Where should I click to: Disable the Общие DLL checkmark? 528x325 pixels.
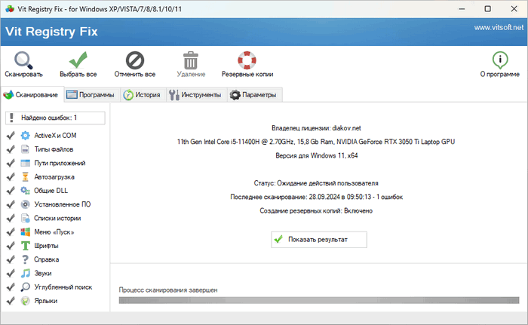11,191
